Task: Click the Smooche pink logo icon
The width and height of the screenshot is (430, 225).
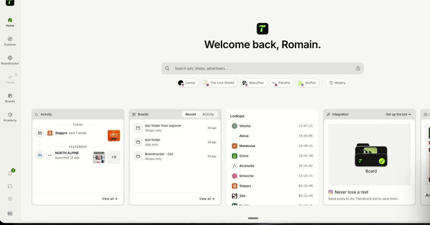Action: pyautogui.click(x=234, y=176)
